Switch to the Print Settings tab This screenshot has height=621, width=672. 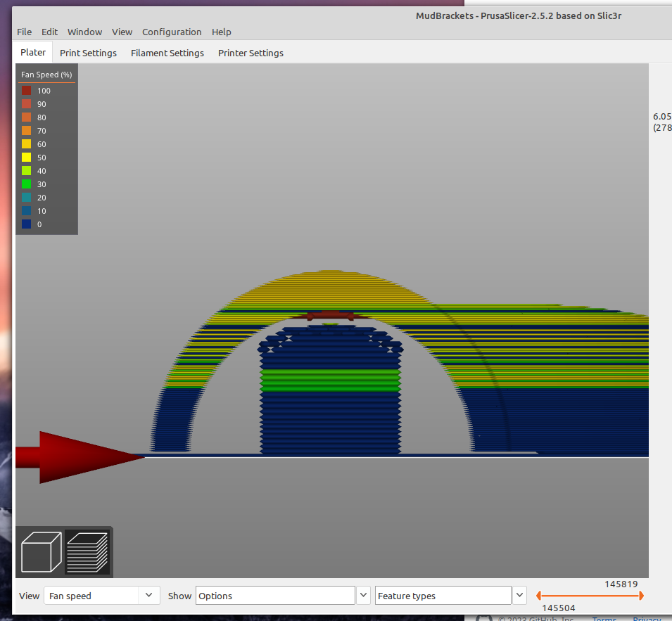click(88, 52)
